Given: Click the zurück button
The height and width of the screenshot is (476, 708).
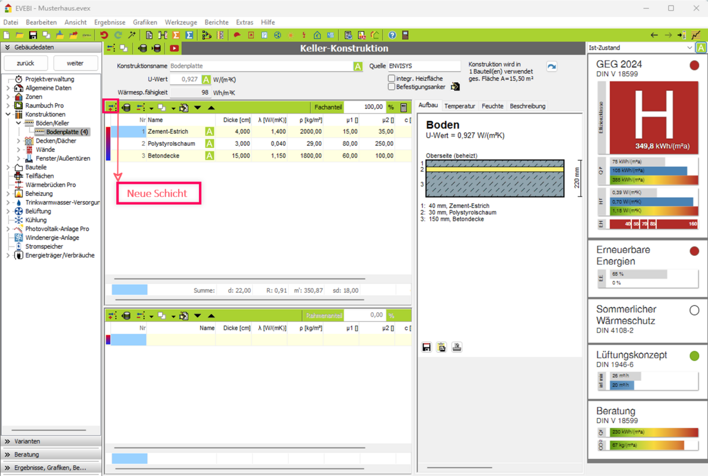Looking at the screenshot, I should pos(26,63).
